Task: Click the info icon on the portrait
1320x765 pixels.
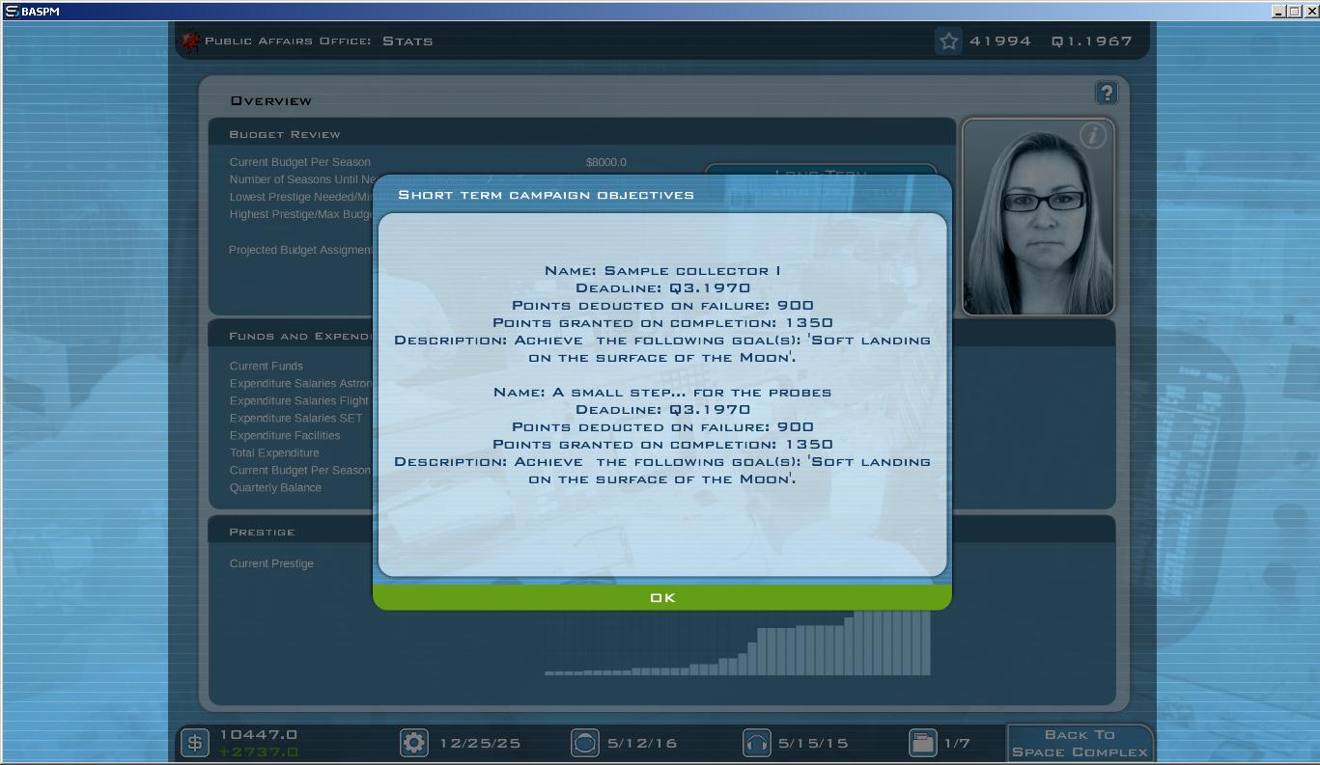Action: [x=1093, y=136]
